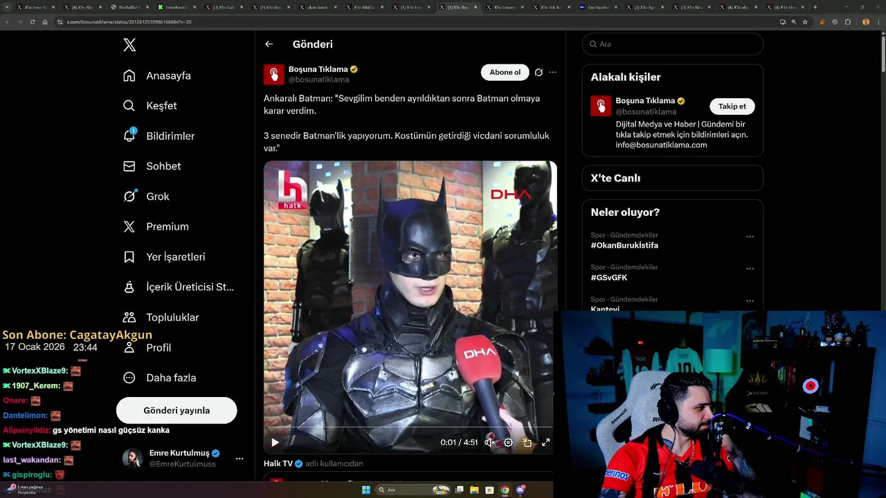Open Task View from the taskbar
886x498 pixels.
click(x=459, y=490)
